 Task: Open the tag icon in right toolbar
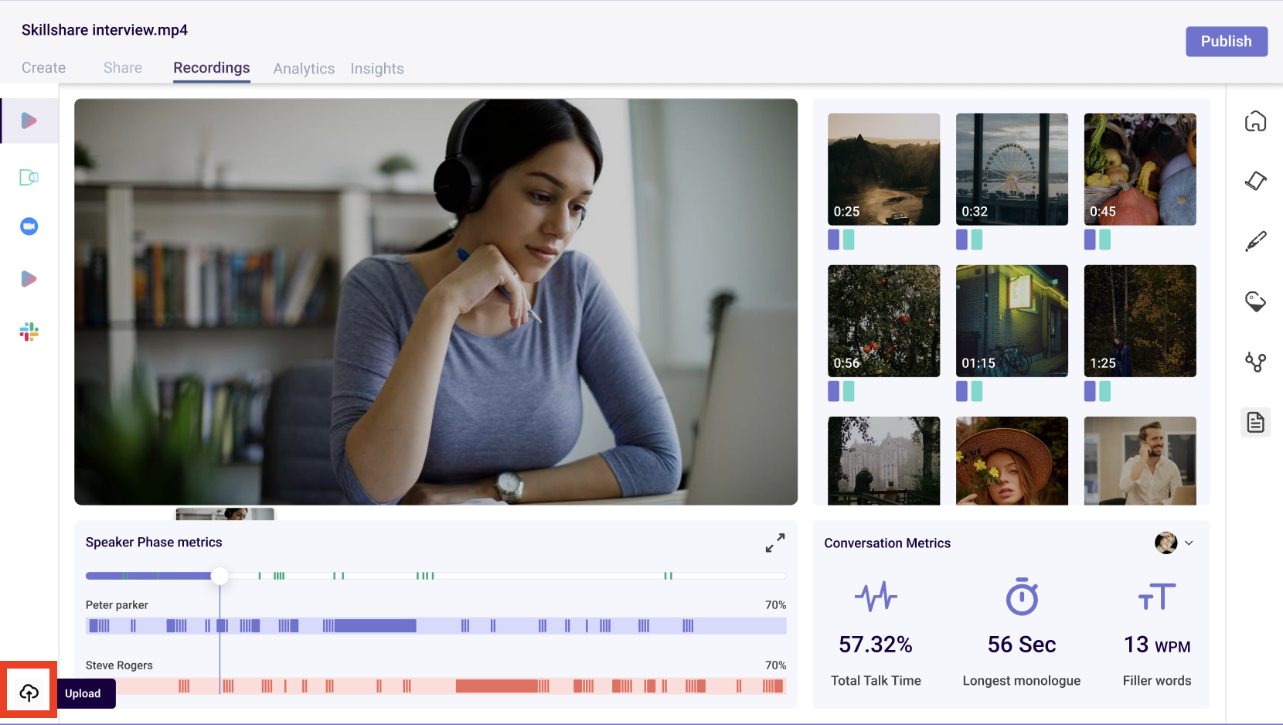1255,301
